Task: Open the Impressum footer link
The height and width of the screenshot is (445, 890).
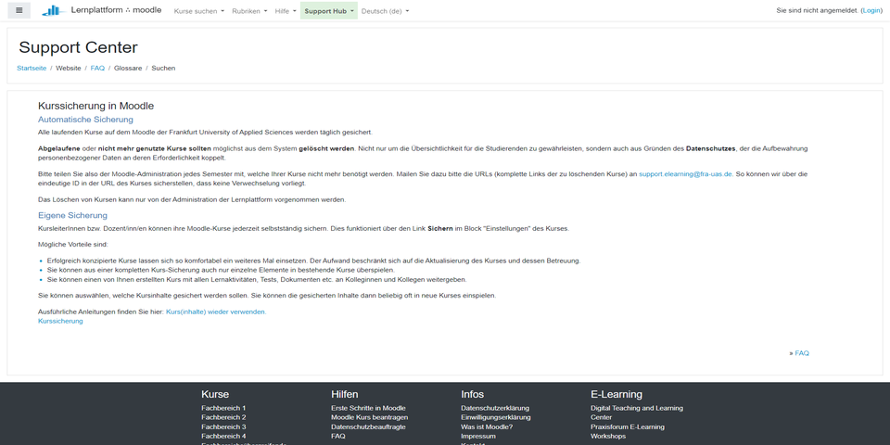Action: (x=478, y=436)
